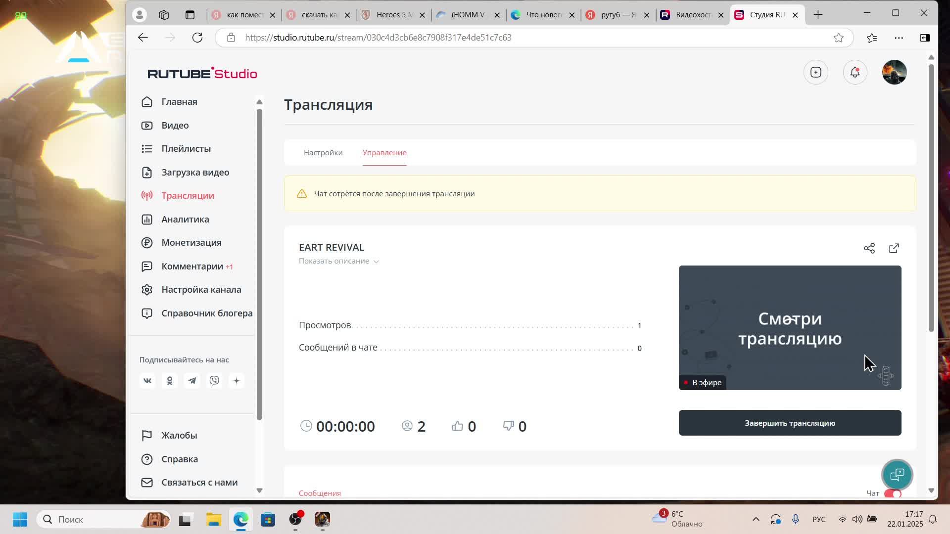This screenshot has height=534, width=950.
Task: Open notifications bell icon
Action: tap(855, 73)
